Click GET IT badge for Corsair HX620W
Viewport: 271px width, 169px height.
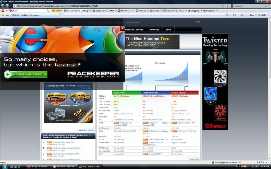[145, 154]
